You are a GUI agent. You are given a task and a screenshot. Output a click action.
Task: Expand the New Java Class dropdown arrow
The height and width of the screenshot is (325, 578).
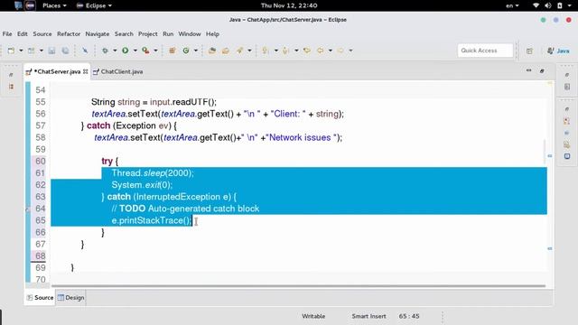pyautogui.click(x=195, y=51)
